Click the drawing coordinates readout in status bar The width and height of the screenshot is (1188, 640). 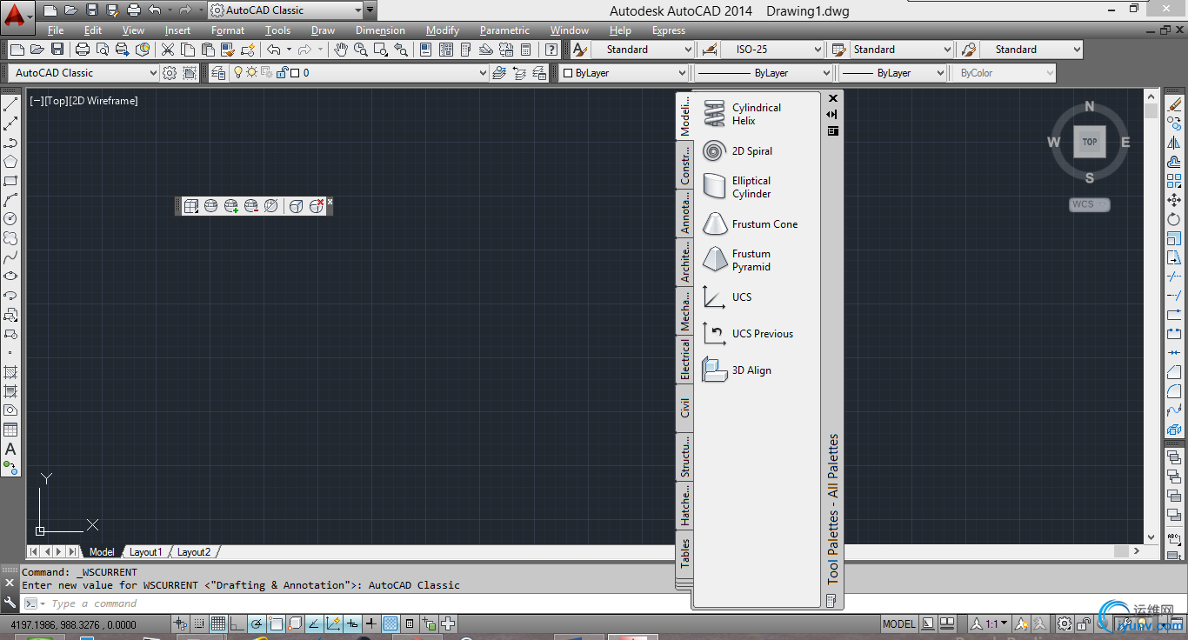tap(74, 623)
